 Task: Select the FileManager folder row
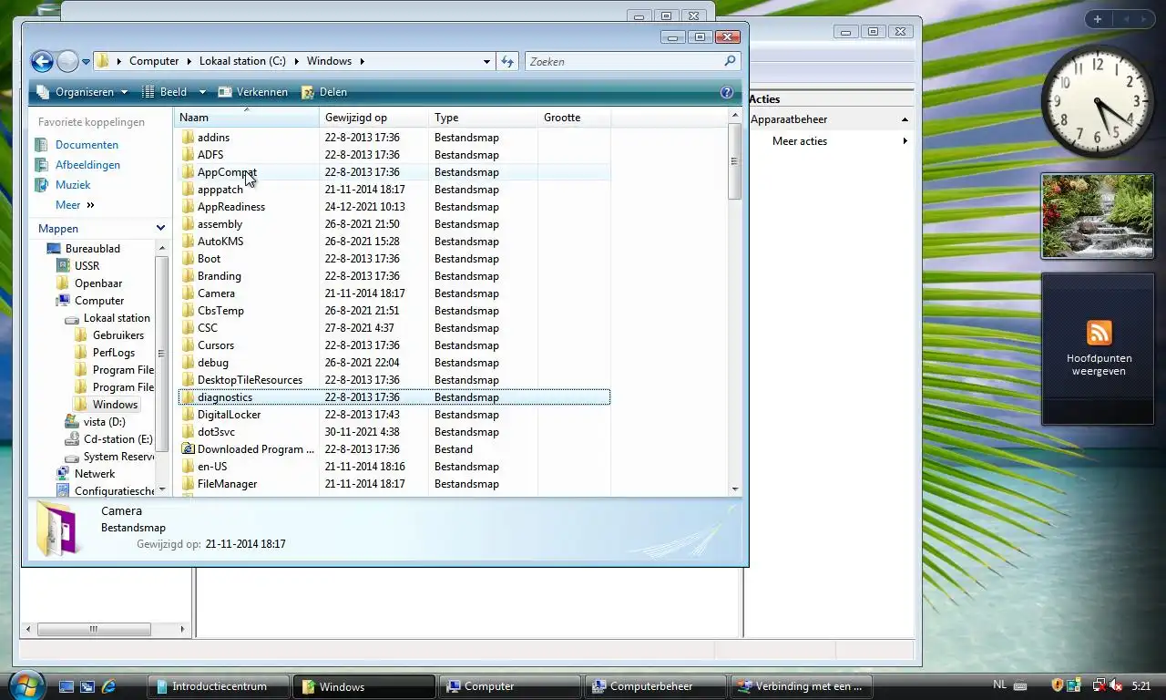pos(394,484)
